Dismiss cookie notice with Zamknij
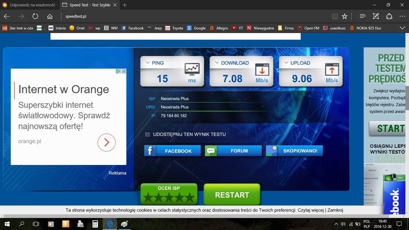The image size is (409, 230). (x=335, y=210)
